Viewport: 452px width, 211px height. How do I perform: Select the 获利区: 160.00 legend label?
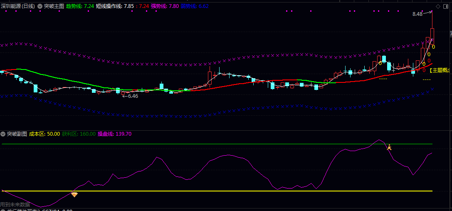pyautogui.click(x=79, y=134)
